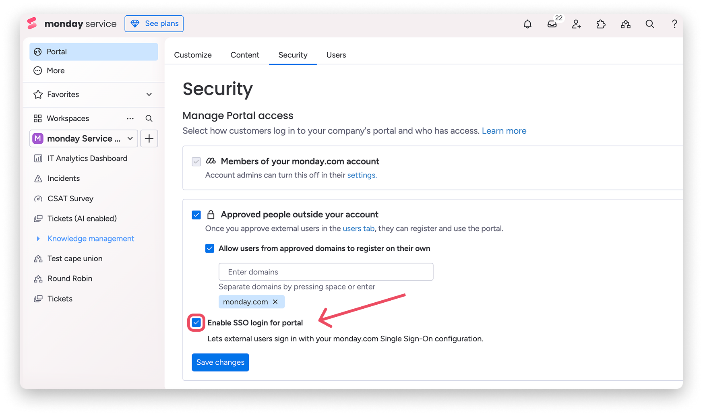Add a new item with plus button
703x415 pixels.
[x=149, y=138]
